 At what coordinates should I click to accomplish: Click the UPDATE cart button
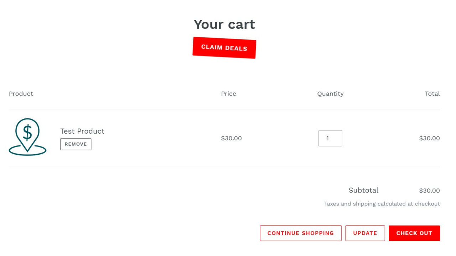click(365, 233)
